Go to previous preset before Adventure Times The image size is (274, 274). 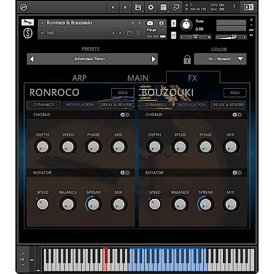32,59
